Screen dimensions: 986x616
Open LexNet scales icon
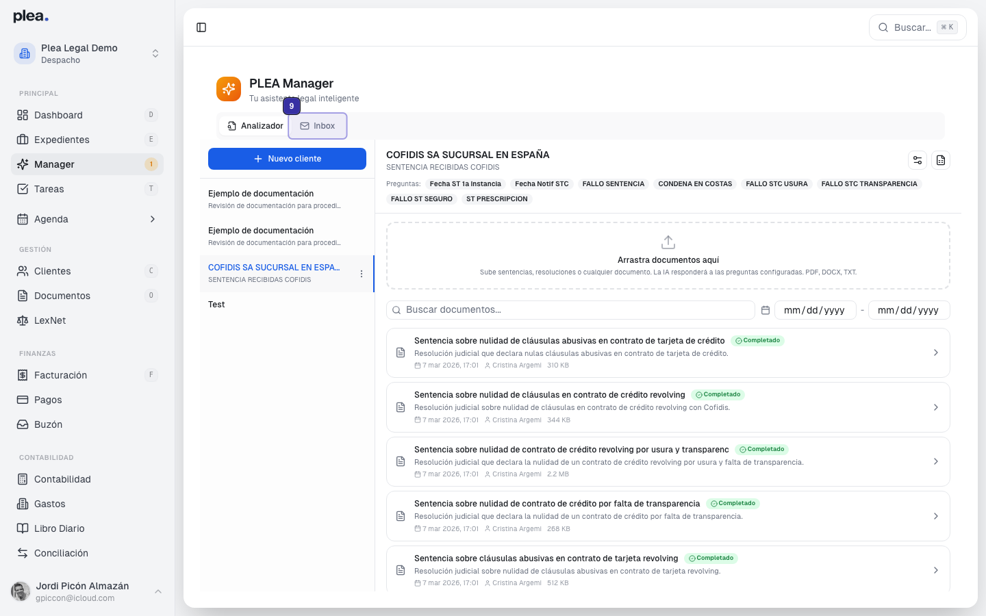23,320
